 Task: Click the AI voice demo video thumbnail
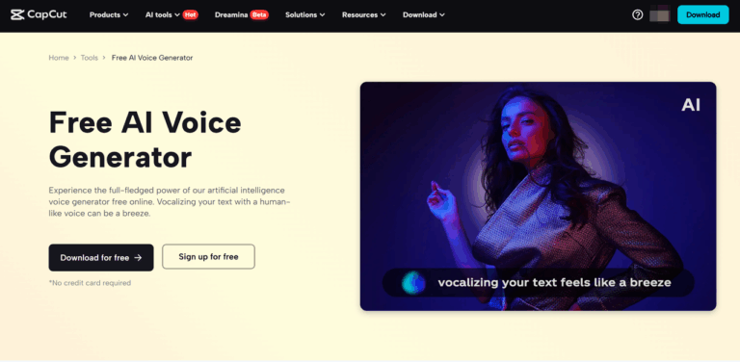538,196
